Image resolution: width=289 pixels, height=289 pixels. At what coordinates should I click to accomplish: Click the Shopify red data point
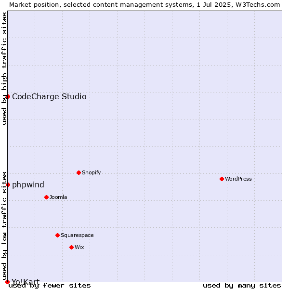(79, 173)
